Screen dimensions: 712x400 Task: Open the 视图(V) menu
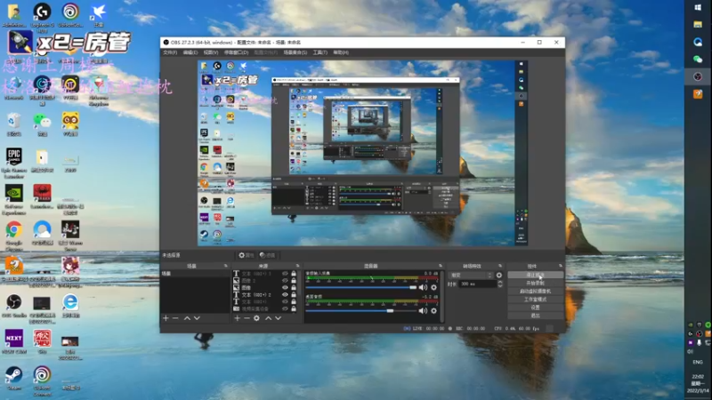click(211, 52)
